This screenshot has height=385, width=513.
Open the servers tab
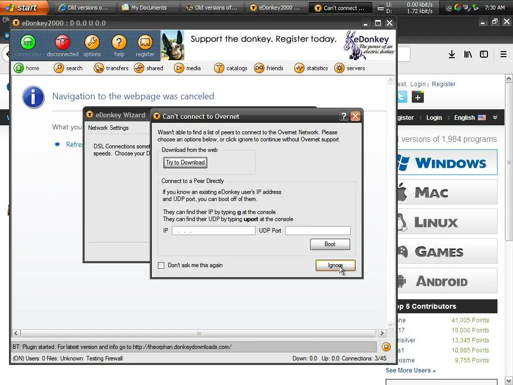click(350, 68)
